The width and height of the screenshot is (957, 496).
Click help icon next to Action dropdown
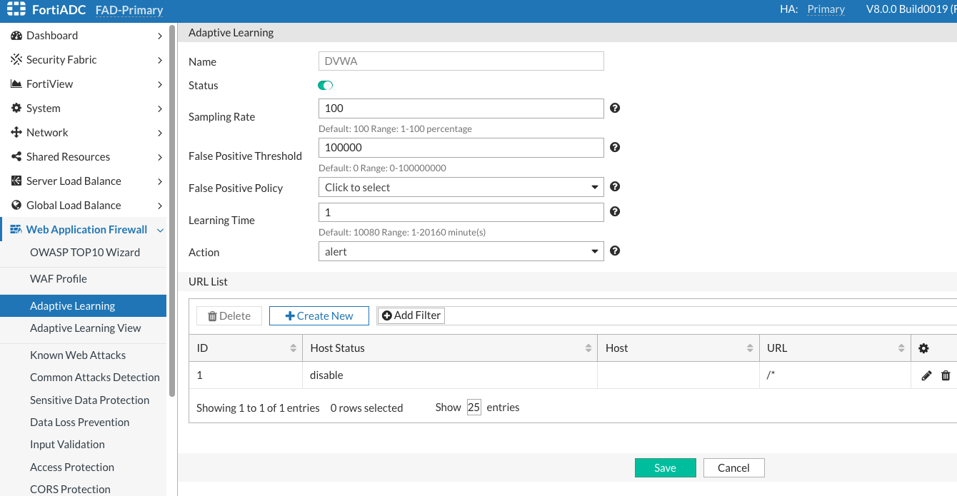(x=615, y=251)
